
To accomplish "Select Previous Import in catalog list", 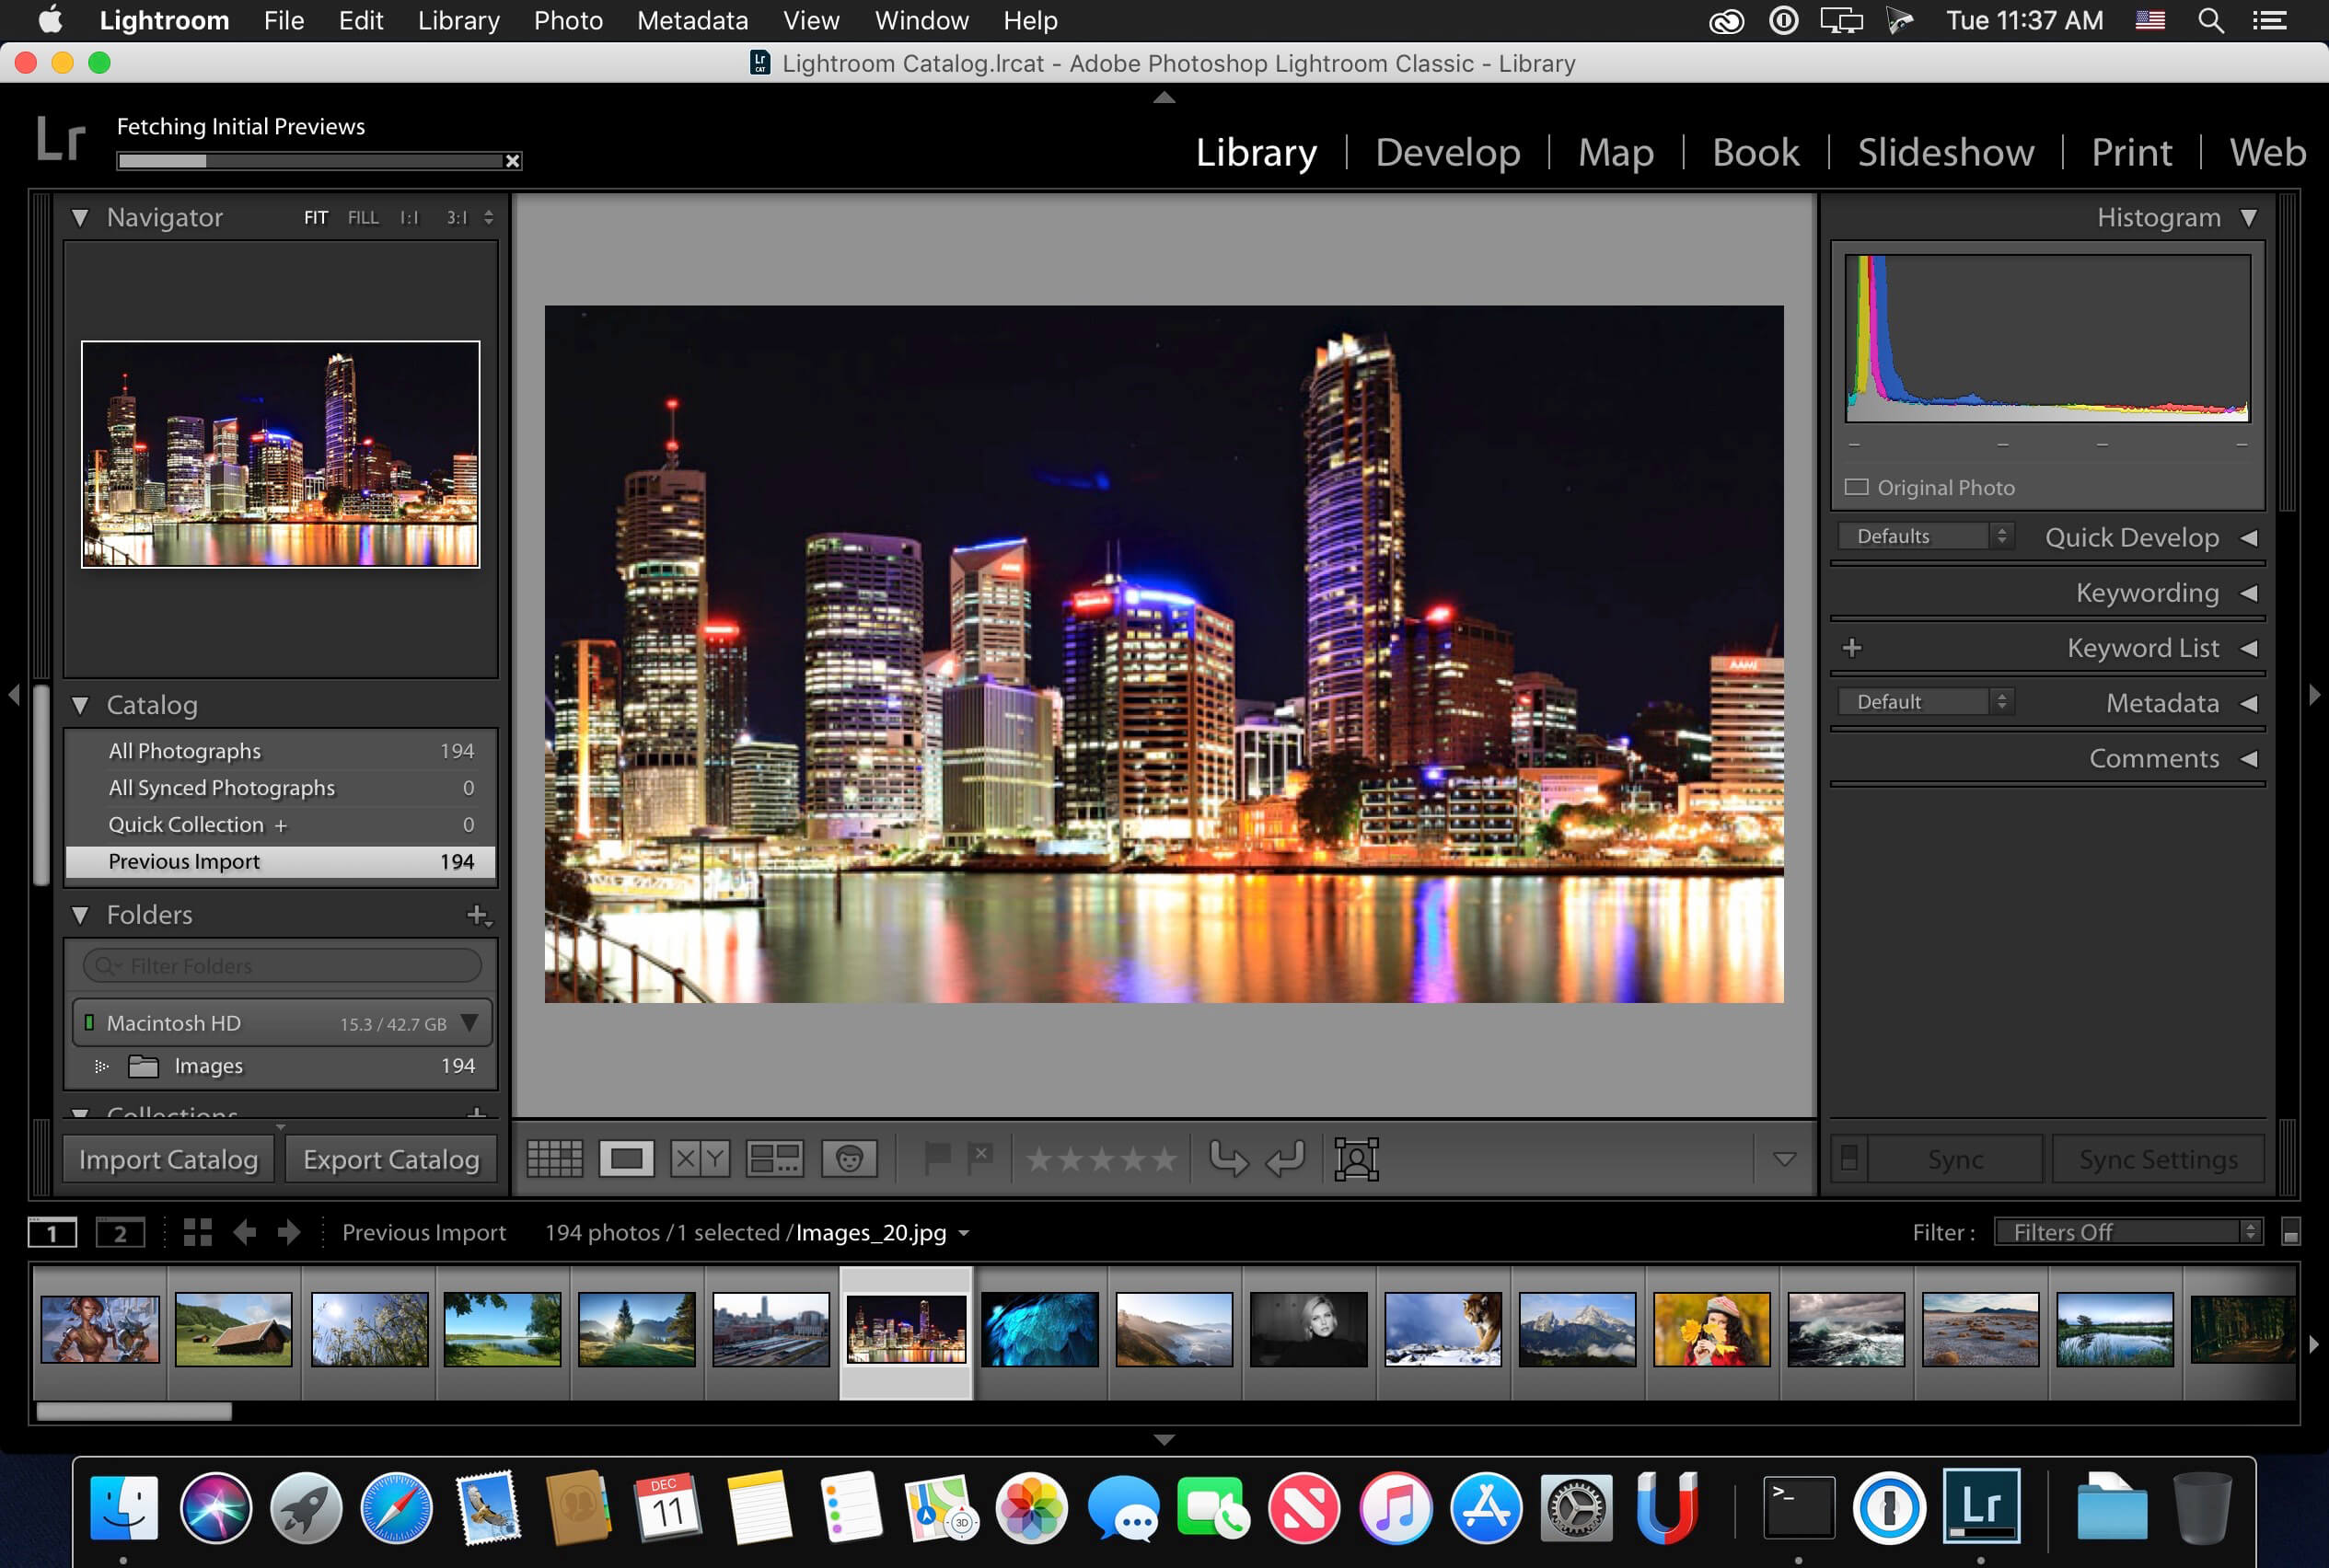I will coord(280,859).
